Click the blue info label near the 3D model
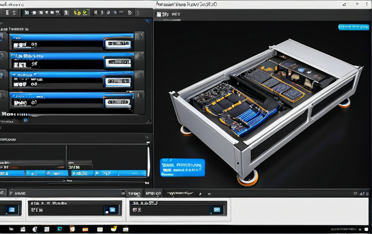This screenshot has height=234, width=372. (x=183, y=168)
